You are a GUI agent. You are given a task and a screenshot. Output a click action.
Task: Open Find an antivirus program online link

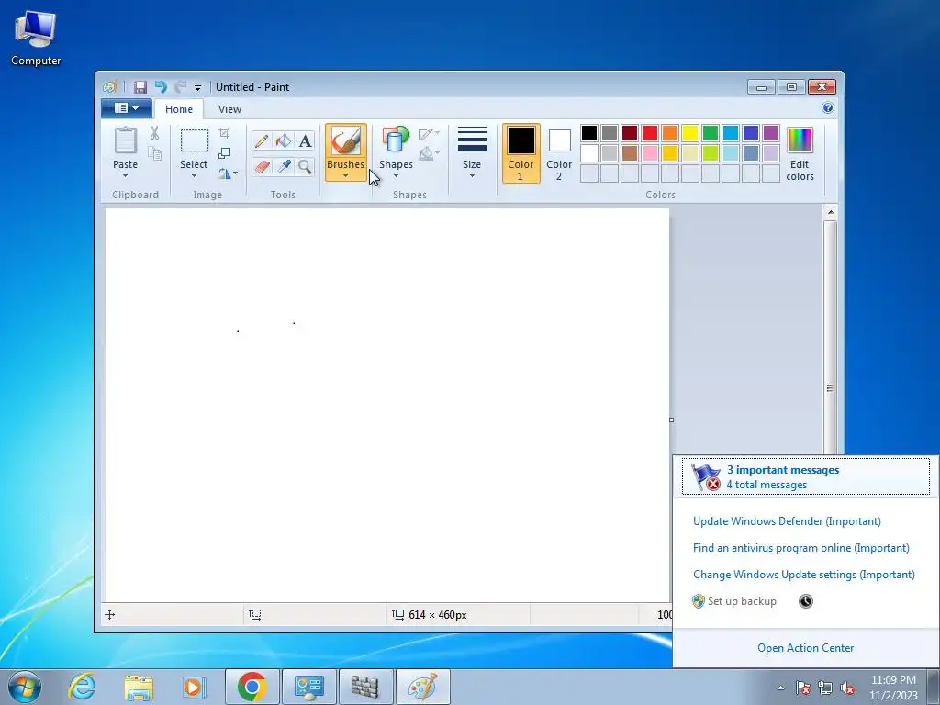pos(800,548)
